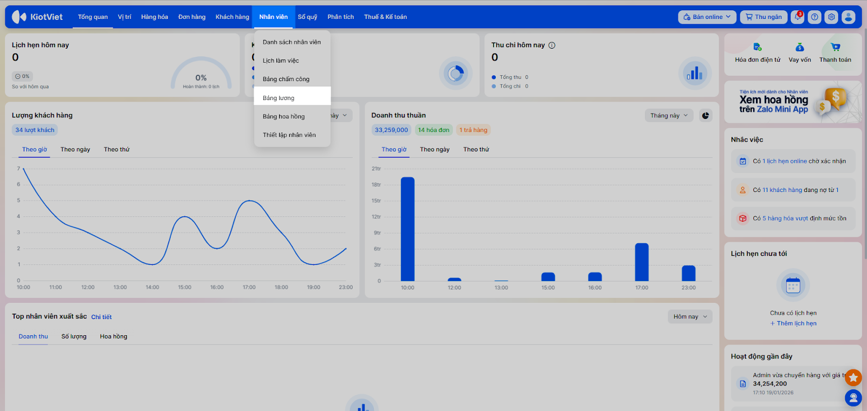Toggle pie chart view in Doanh thu thuần
Image resolution: width=867 pixels, height=411 pixels.
pyautogui.click(x=706, y=115)
